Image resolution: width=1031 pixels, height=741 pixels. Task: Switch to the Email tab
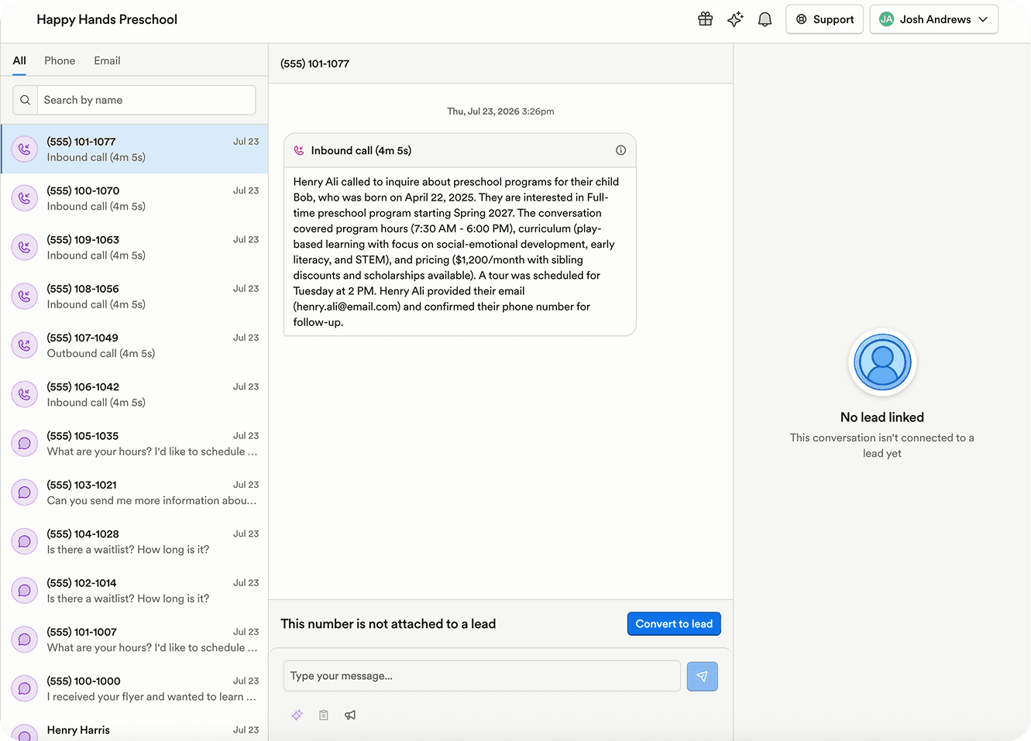click(x=107, y=60)
